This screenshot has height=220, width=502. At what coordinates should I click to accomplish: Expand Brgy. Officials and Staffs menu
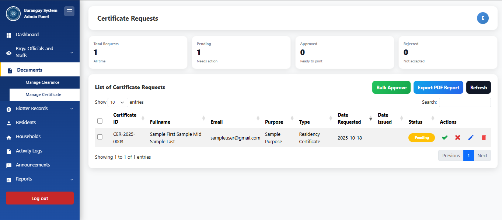(40, 52)
